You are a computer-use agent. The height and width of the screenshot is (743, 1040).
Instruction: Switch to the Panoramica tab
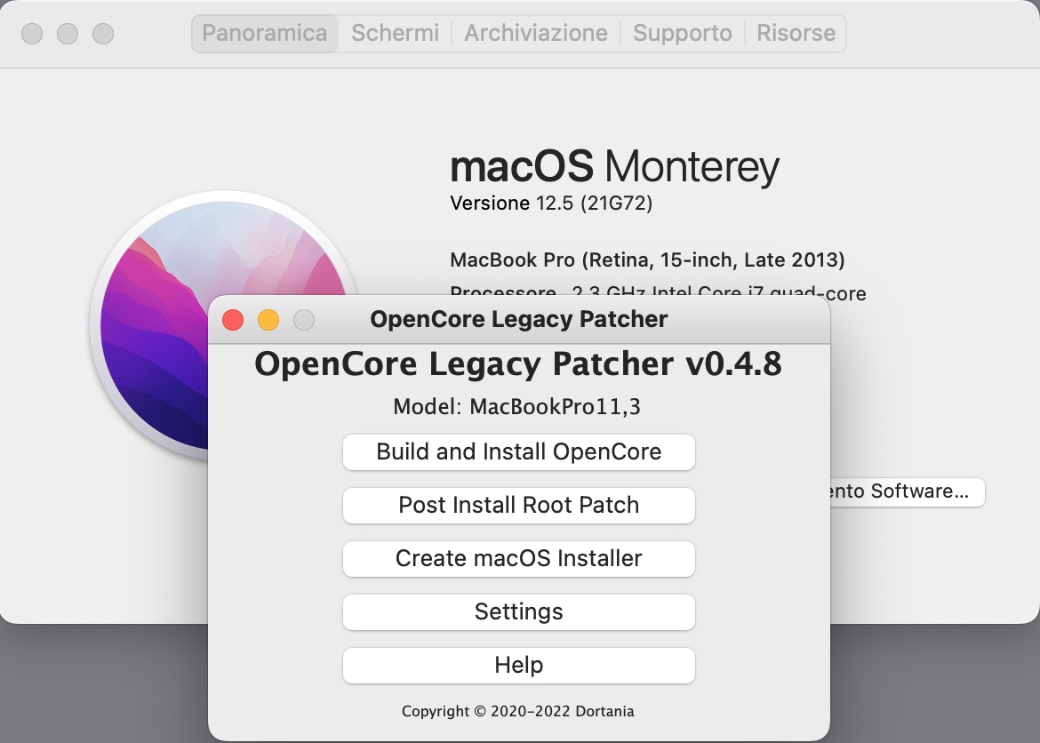click(265, 34)
